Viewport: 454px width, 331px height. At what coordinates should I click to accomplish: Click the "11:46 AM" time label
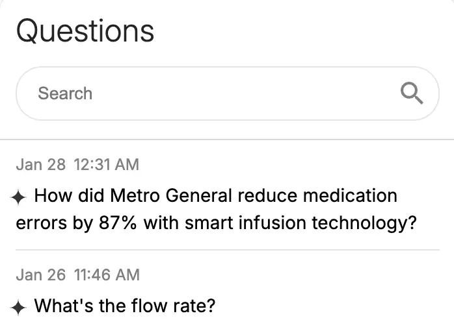107,275
